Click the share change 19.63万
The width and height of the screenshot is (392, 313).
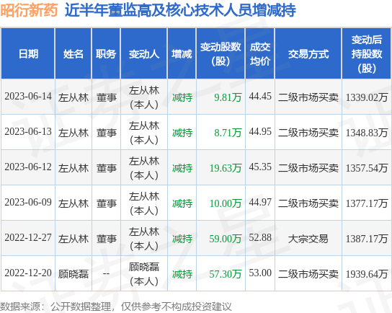pos(226,168)
